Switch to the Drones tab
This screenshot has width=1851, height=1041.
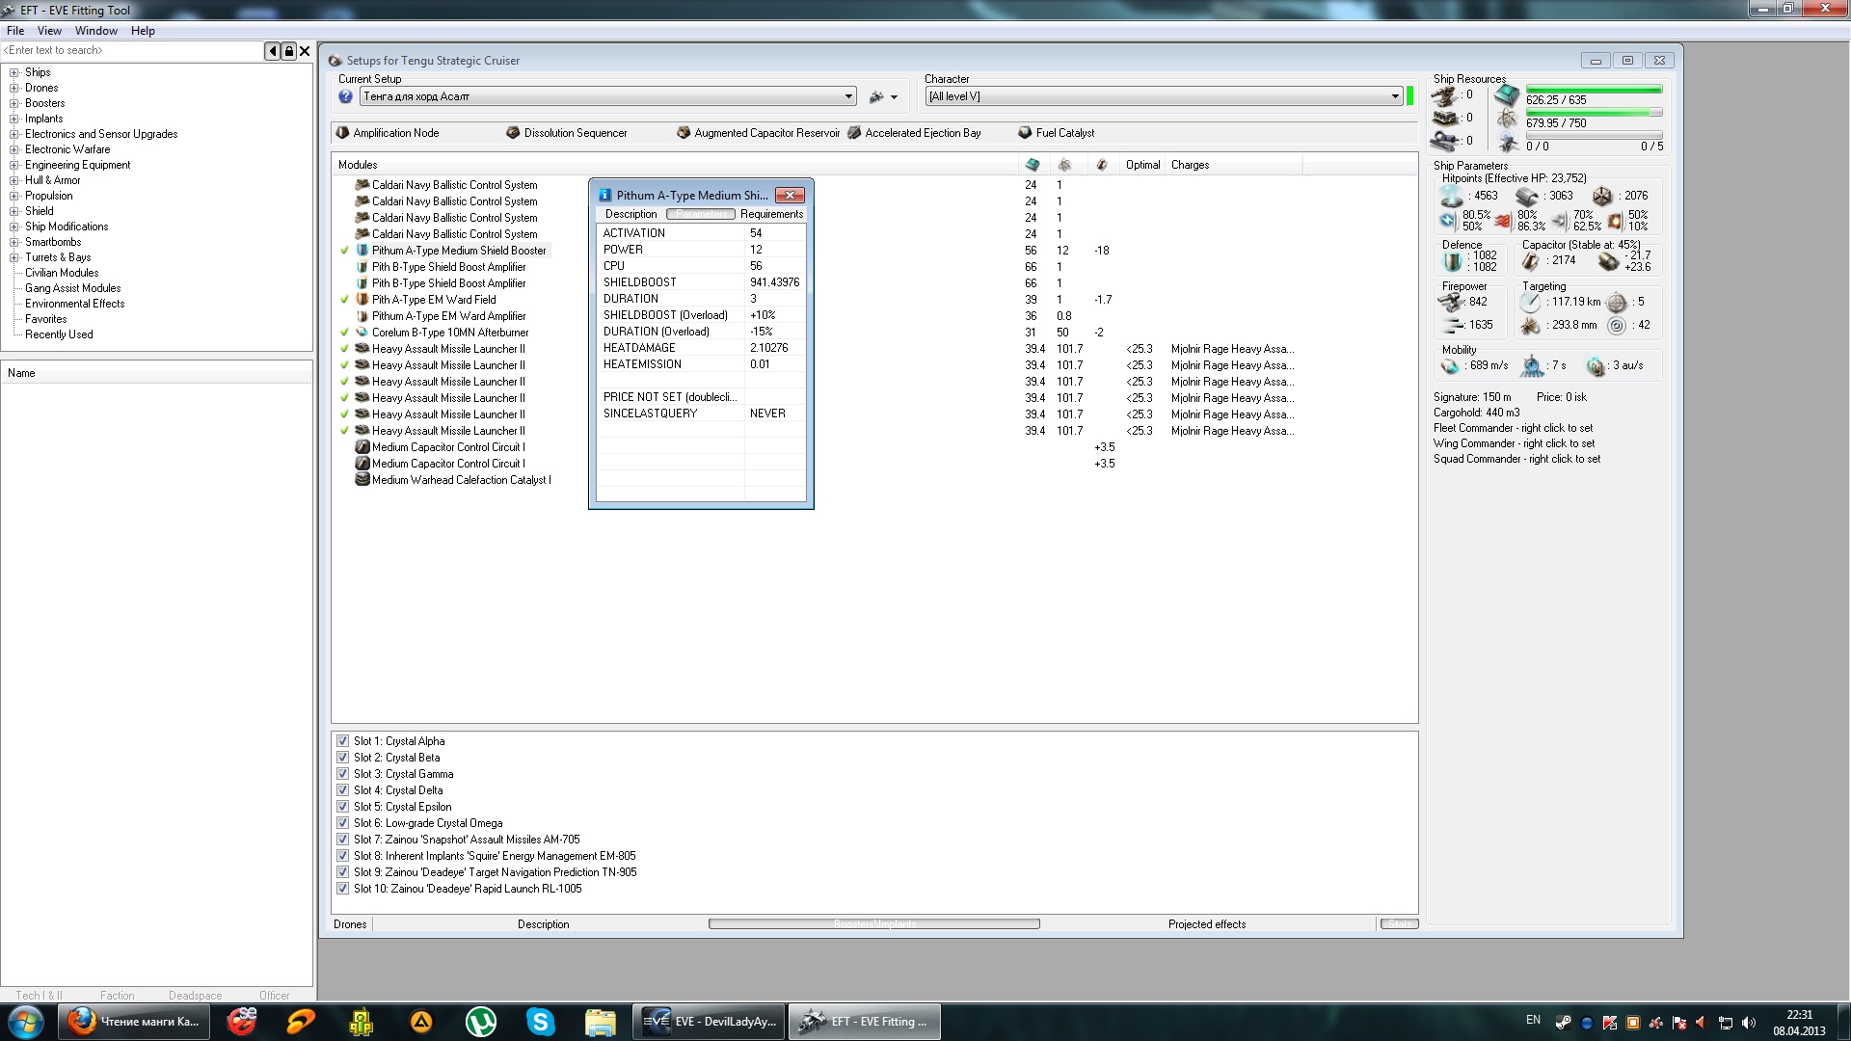pyautogui.click(x=350, y=924)
